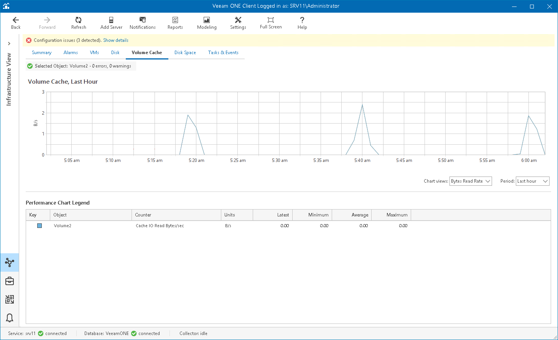Image resolution: width=558 pixels, height=340 pixels.
Task: Click the Volume2 blue key color swatch
Action: click(x=40, y=226)
